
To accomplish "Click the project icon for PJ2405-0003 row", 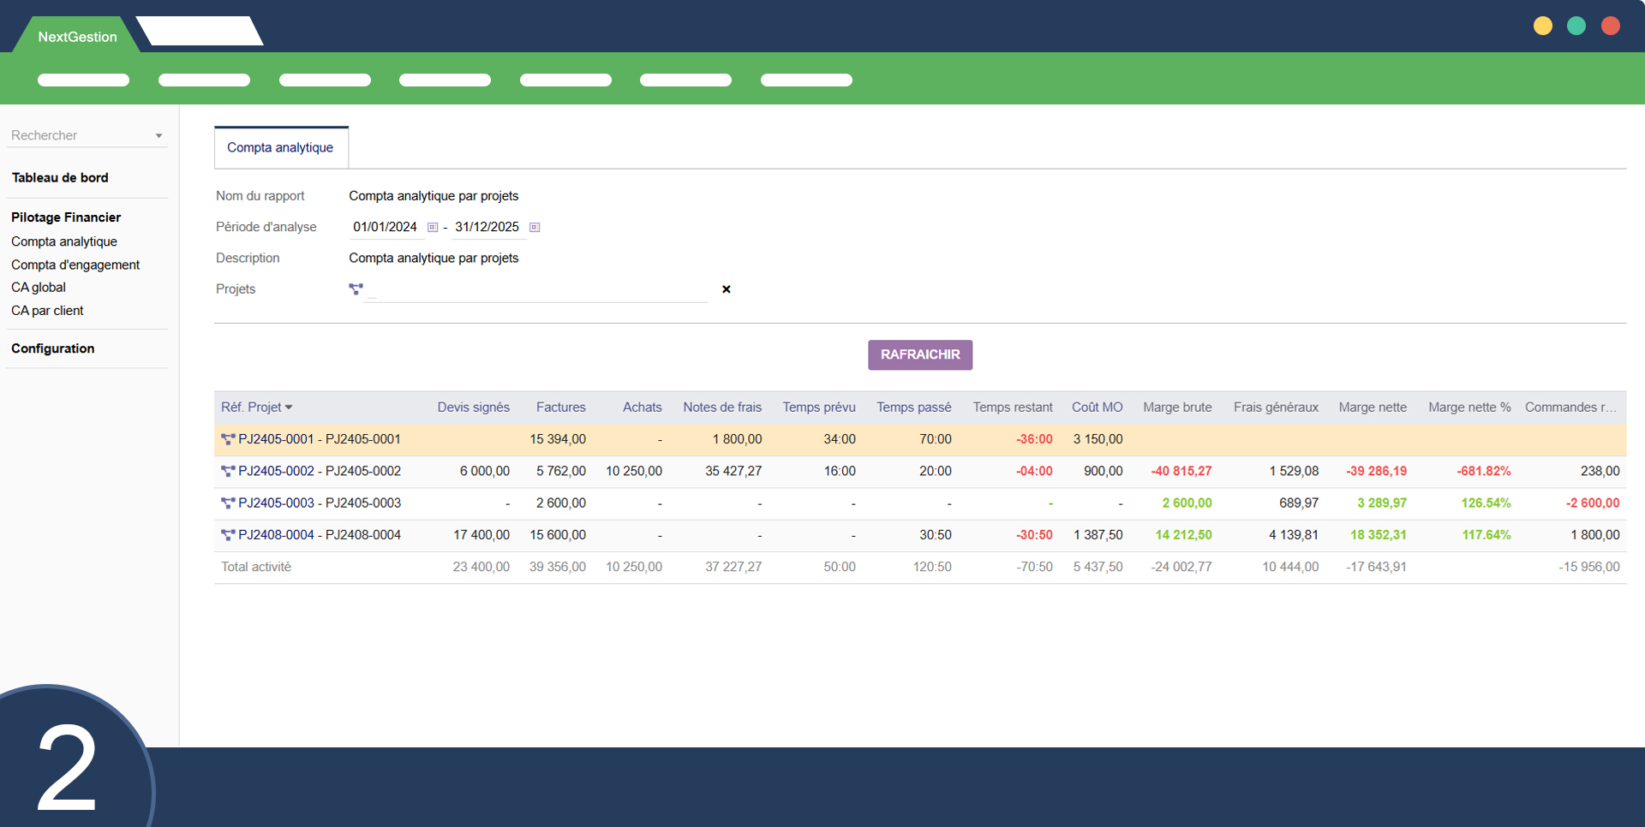I will click(228, 503).
